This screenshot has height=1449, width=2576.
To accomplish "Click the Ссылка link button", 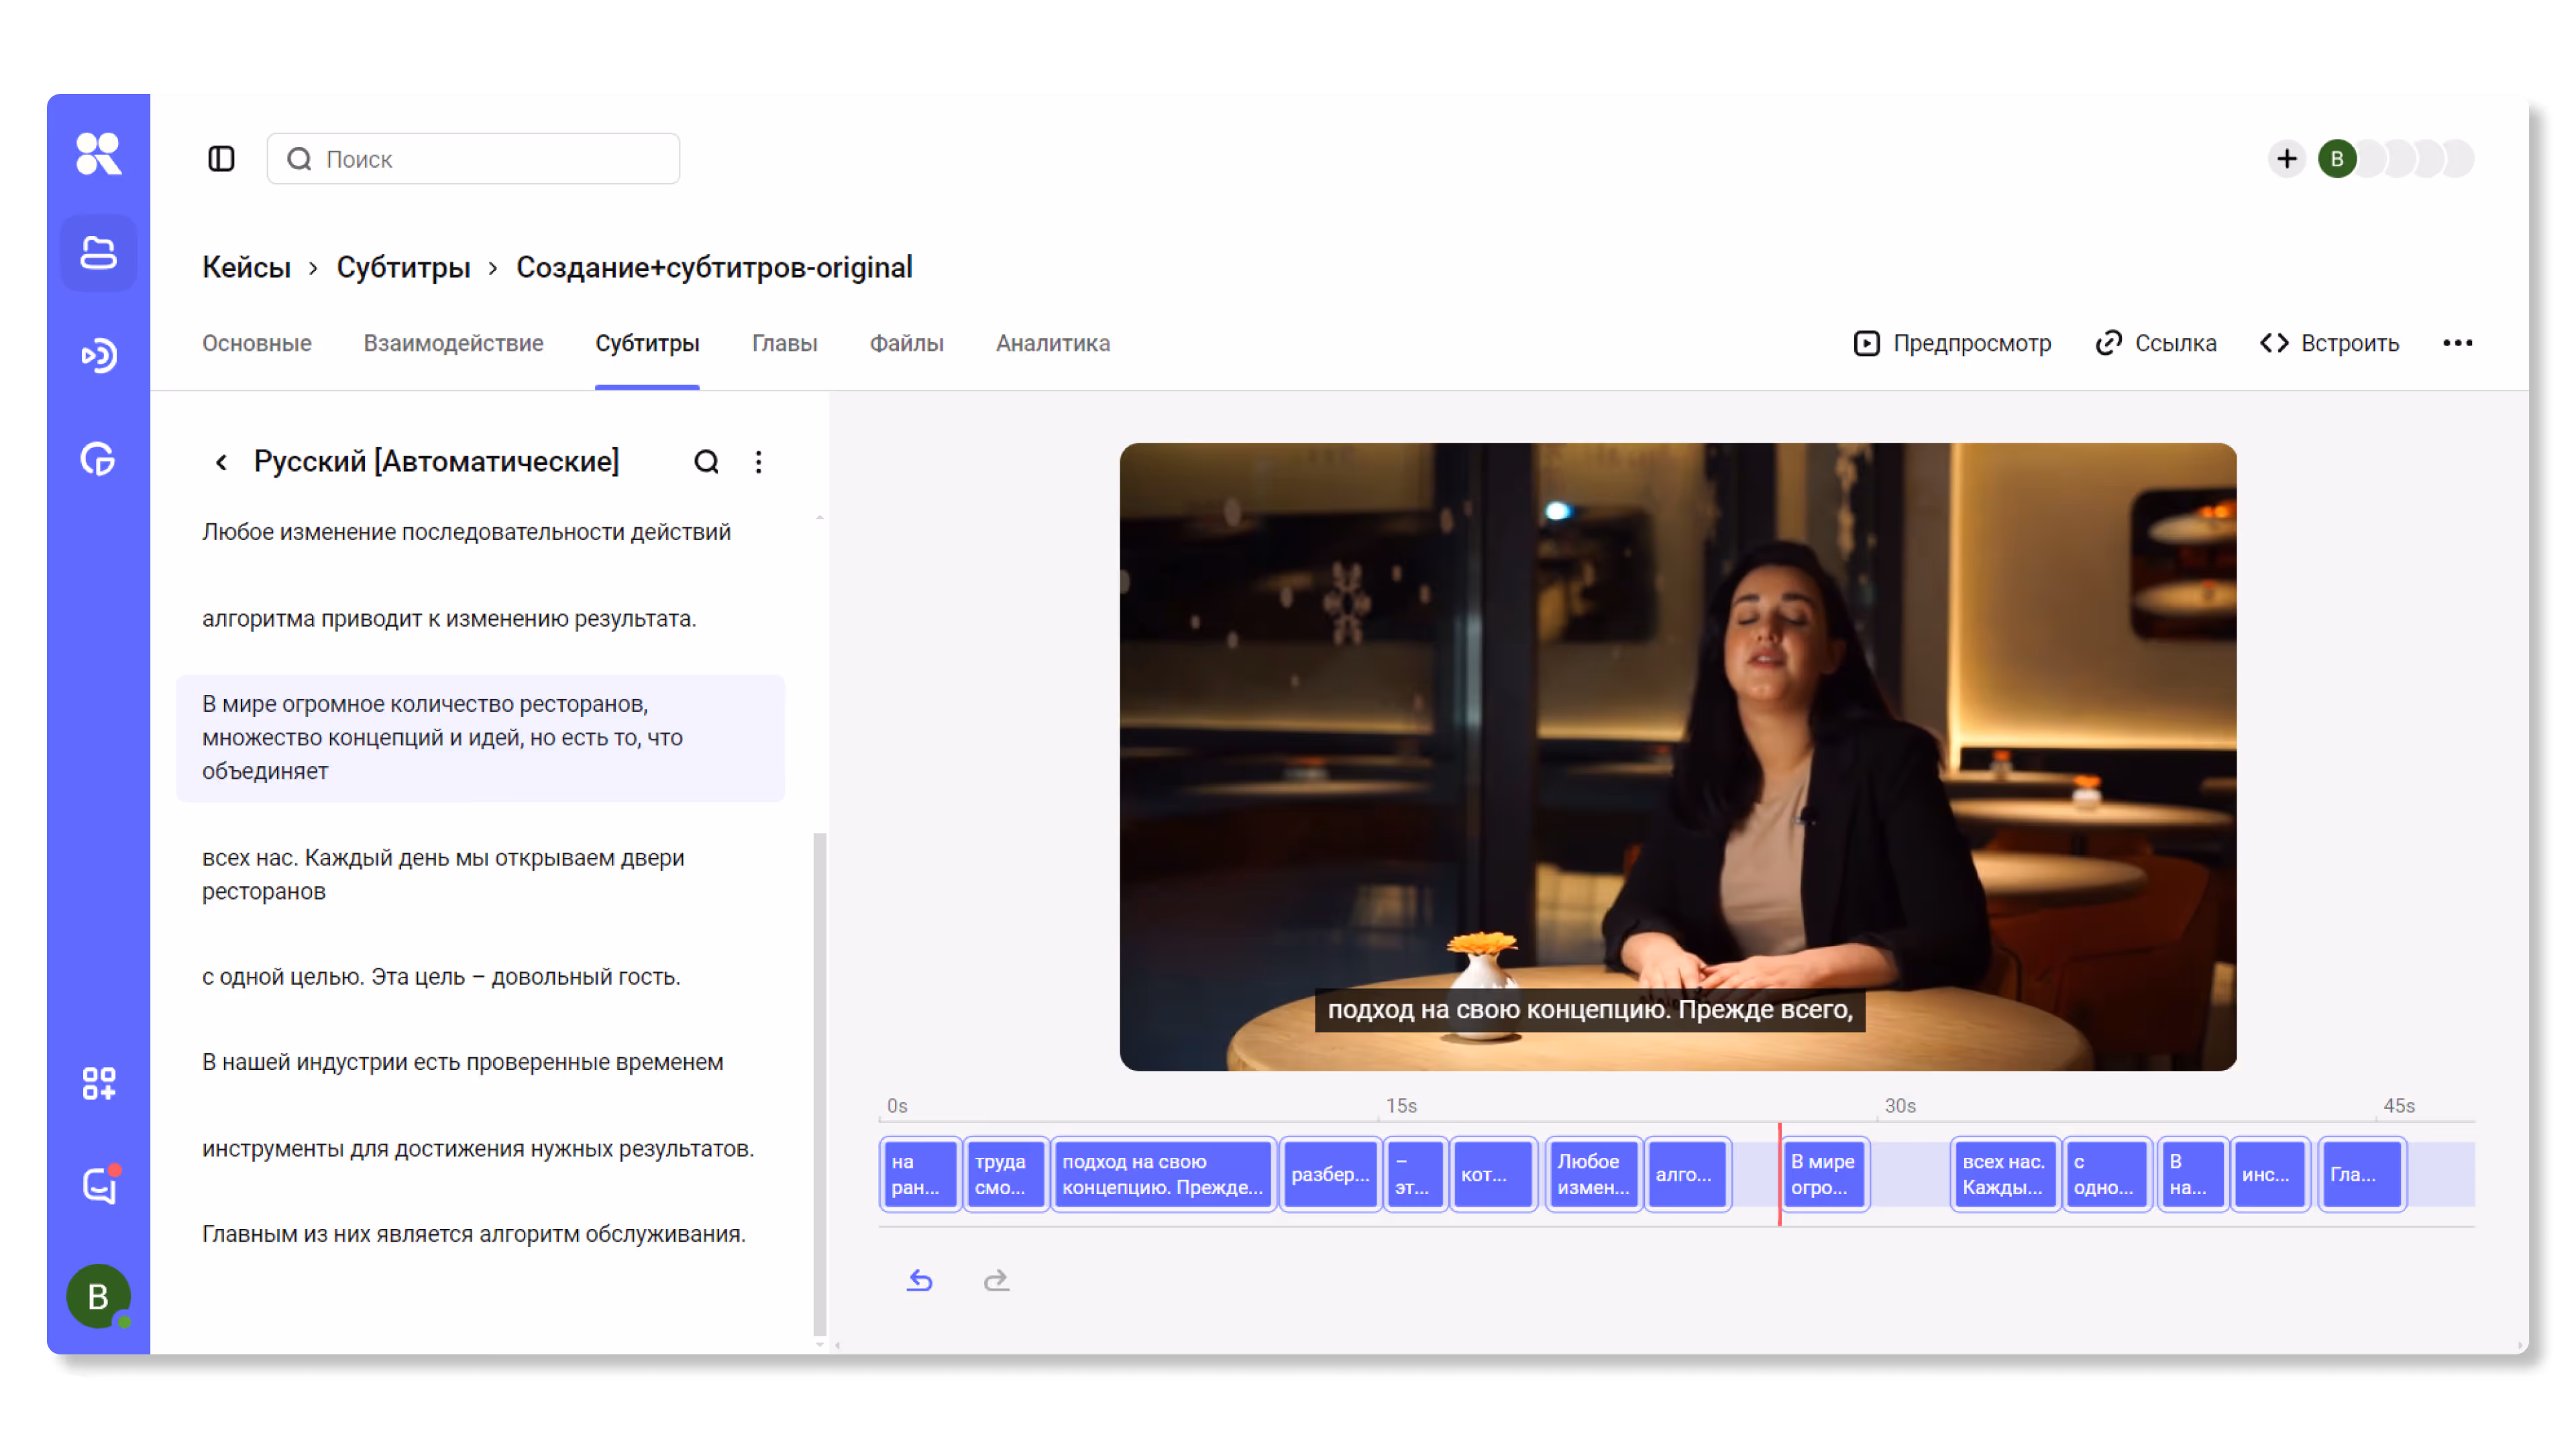I will click(x=2155, y=343).
